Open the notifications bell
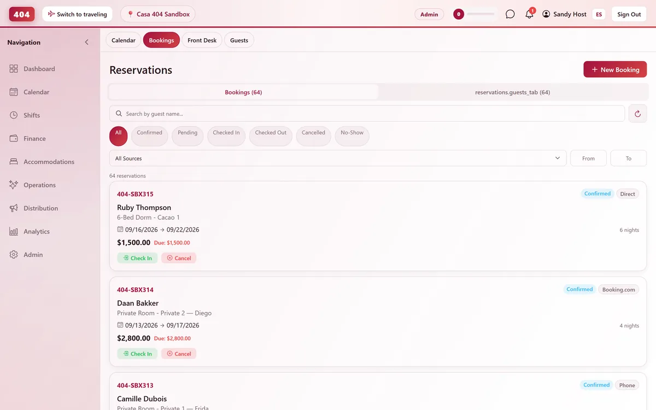This screenshot has width=656, height=410. 529,14
